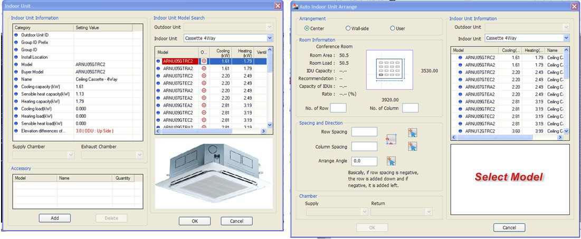Select the Center arrangement radio button

click(x=307, y=28)
